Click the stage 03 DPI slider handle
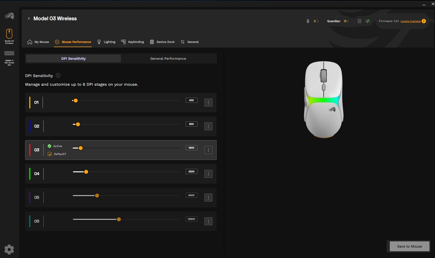The width and height of the screenshot is (435, 258). [x=80, y=148]
